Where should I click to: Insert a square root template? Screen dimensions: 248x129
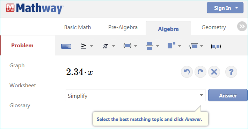(x=193, y=46)
